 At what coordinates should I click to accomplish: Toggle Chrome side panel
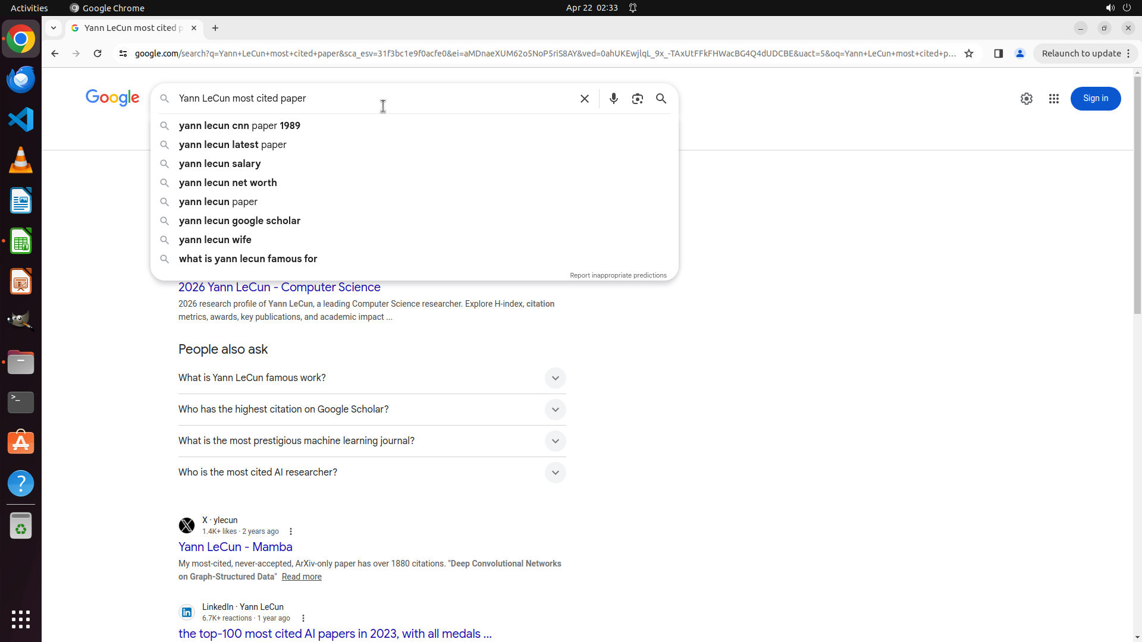click(x=998, y=53)
